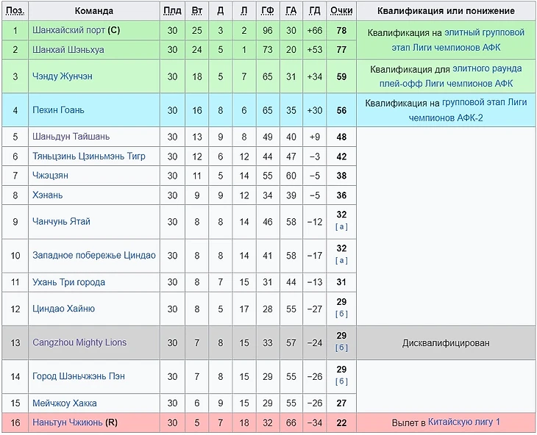Viewport: 537px width, 435px height.
Task: Open the Шанхайский порт team link
Action: click(x=68, y=31)
